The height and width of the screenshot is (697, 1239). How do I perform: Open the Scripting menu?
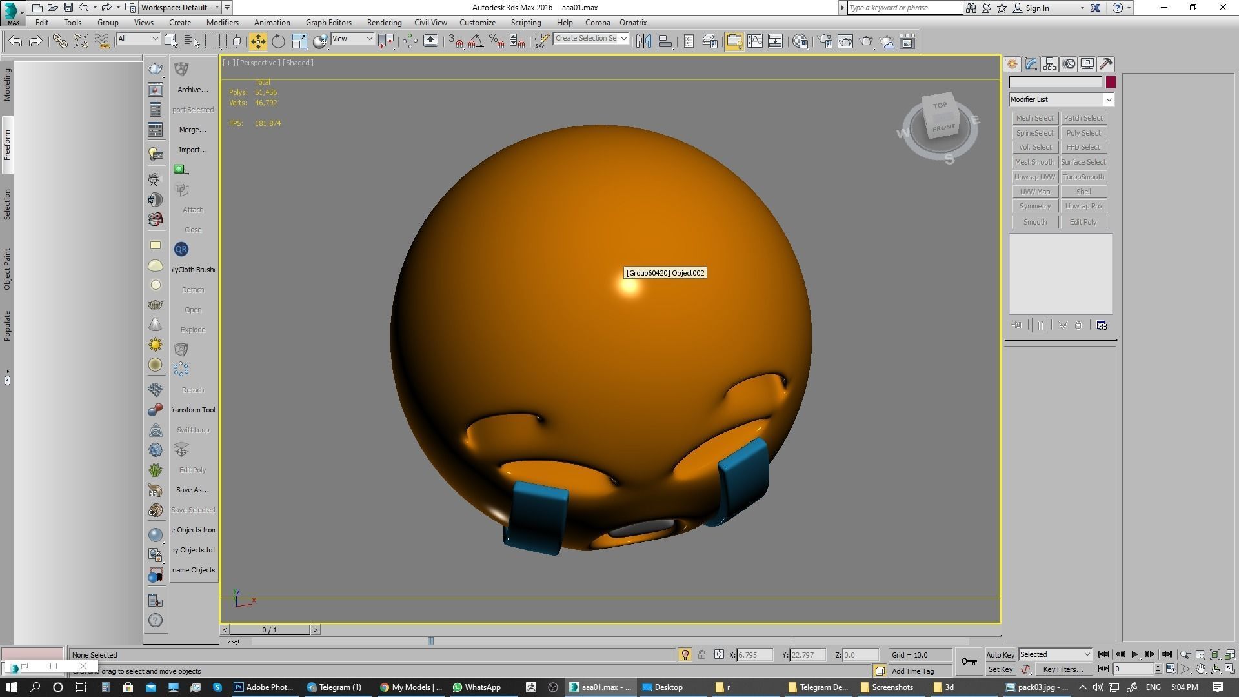pyautogui.click(x=526, y=23)
